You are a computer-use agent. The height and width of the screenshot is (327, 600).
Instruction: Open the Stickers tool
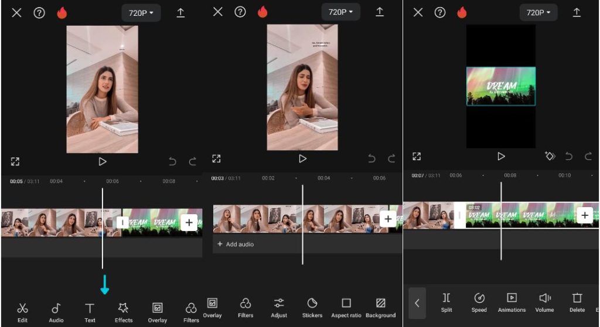pyautogui.click(x=312, y=308)
